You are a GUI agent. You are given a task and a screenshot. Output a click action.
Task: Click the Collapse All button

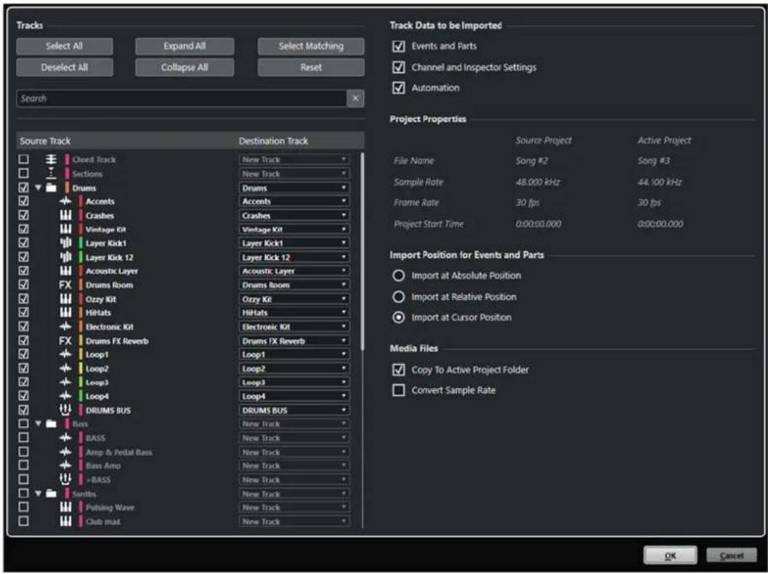[185, 67]
